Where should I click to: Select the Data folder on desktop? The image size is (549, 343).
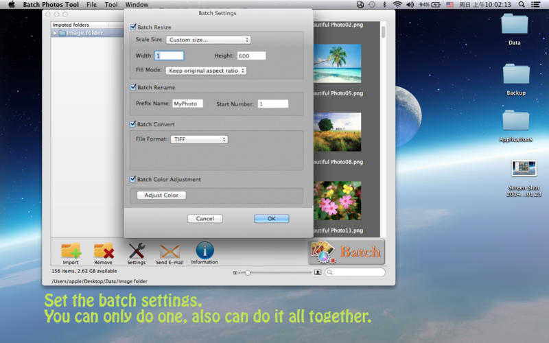pos(514,24)
